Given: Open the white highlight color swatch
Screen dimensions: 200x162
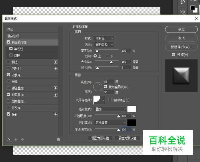Looking at the screenshot, I should pos(132,109).
